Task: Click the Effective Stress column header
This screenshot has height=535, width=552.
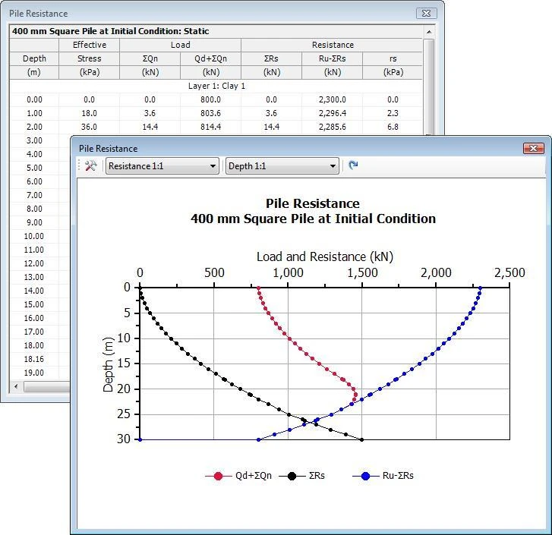Action: 89,52
